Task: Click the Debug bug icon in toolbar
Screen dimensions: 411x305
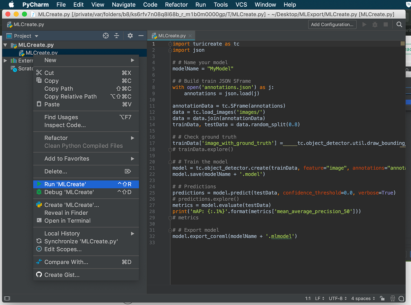Action: click(375, 24)
